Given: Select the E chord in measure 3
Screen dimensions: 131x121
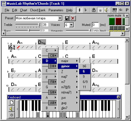Looking at the screenshot, I should (x=66, y=42).
